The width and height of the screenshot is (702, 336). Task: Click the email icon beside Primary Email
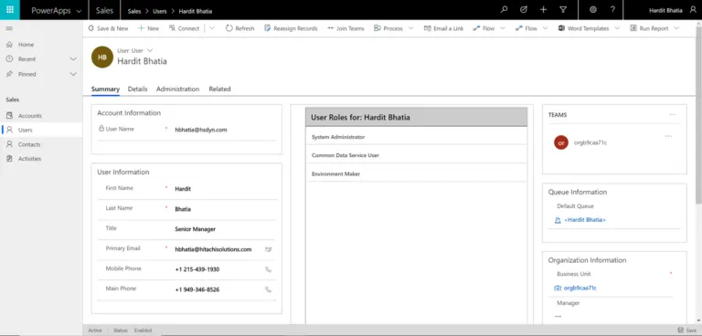click(268, 249)
